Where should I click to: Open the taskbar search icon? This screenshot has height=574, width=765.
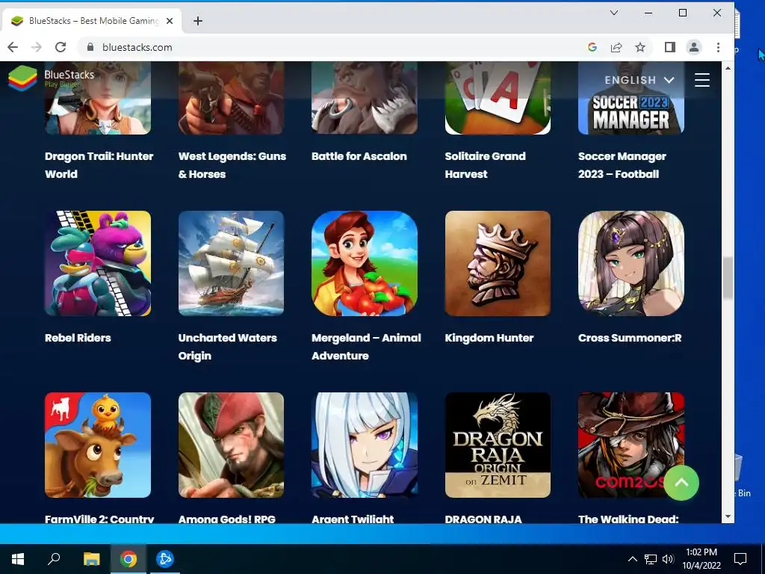(x=54, y=559)
